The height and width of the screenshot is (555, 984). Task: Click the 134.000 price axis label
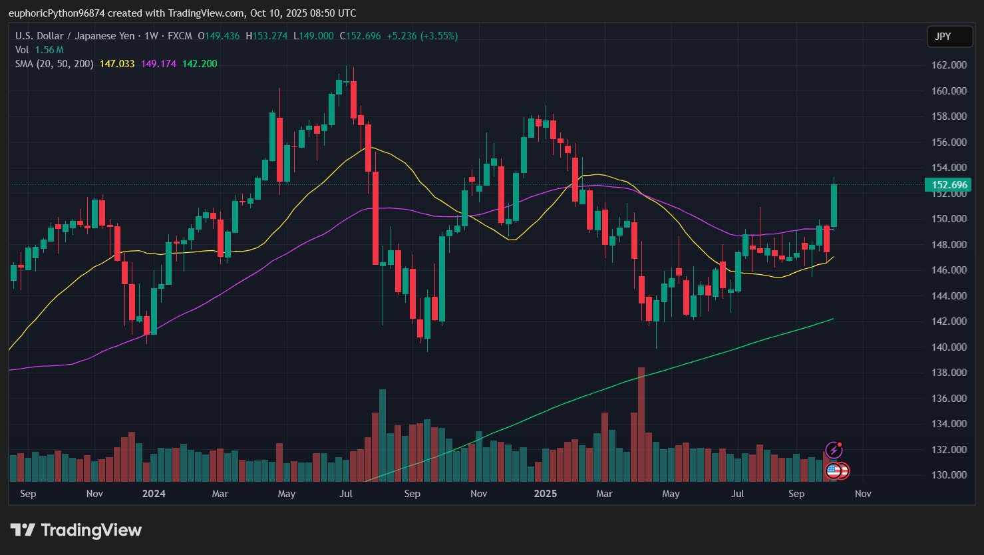pos(949,424)
